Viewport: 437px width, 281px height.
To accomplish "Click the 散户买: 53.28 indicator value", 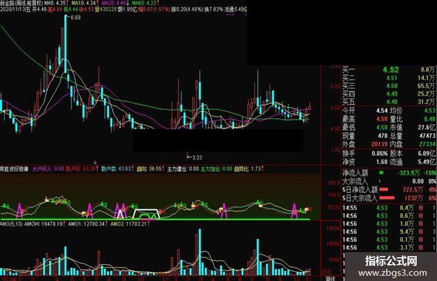I will (x=82, y=169).
